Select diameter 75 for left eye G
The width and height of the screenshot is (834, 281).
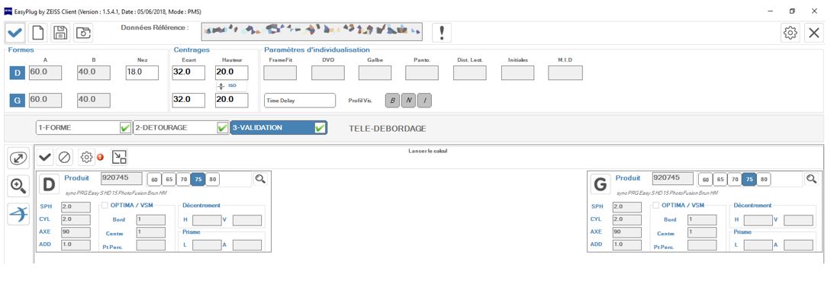749,180
